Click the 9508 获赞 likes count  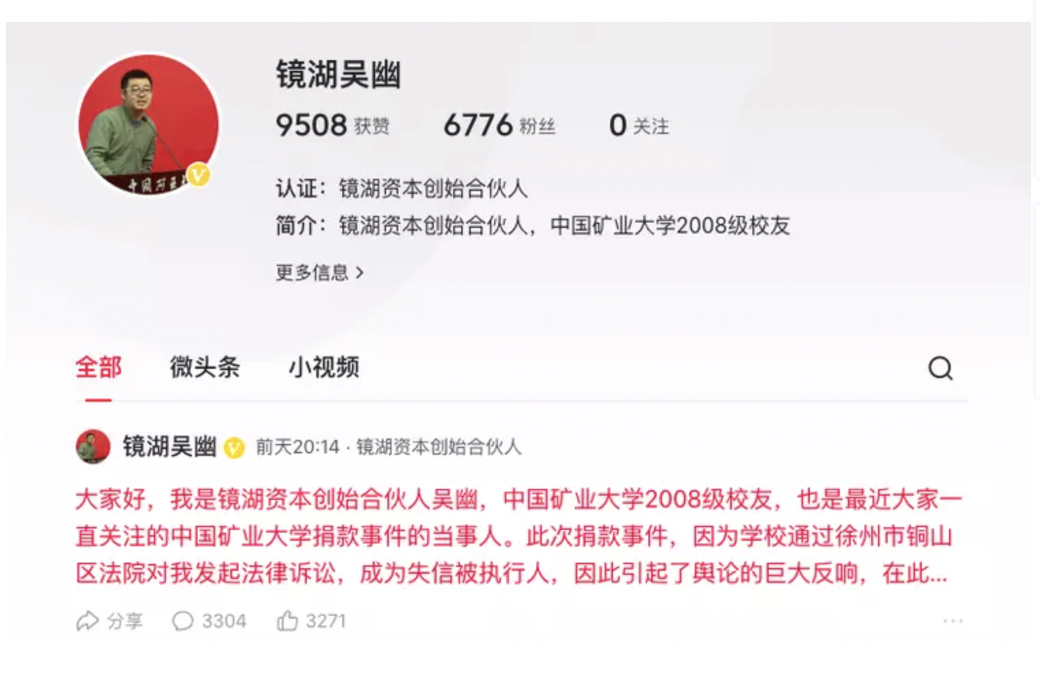tap(333, 126)
